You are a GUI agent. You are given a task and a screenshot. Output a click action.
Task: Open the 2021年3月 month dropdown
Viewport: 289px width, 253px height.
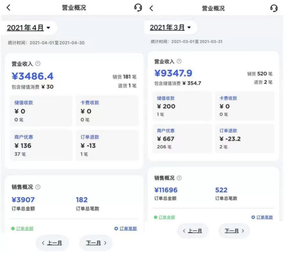coord(170,27)
